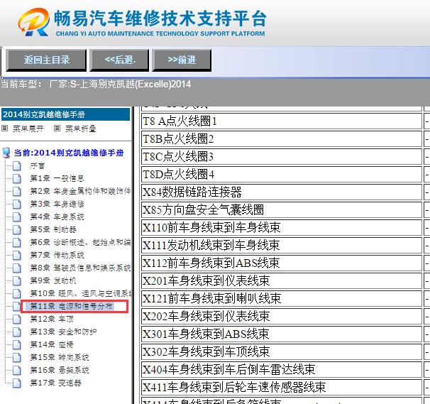Click the page icon next to 第12章 车顶
This screenshot has height=404, width=430.
pyautogui.click(x=17, y=319)
